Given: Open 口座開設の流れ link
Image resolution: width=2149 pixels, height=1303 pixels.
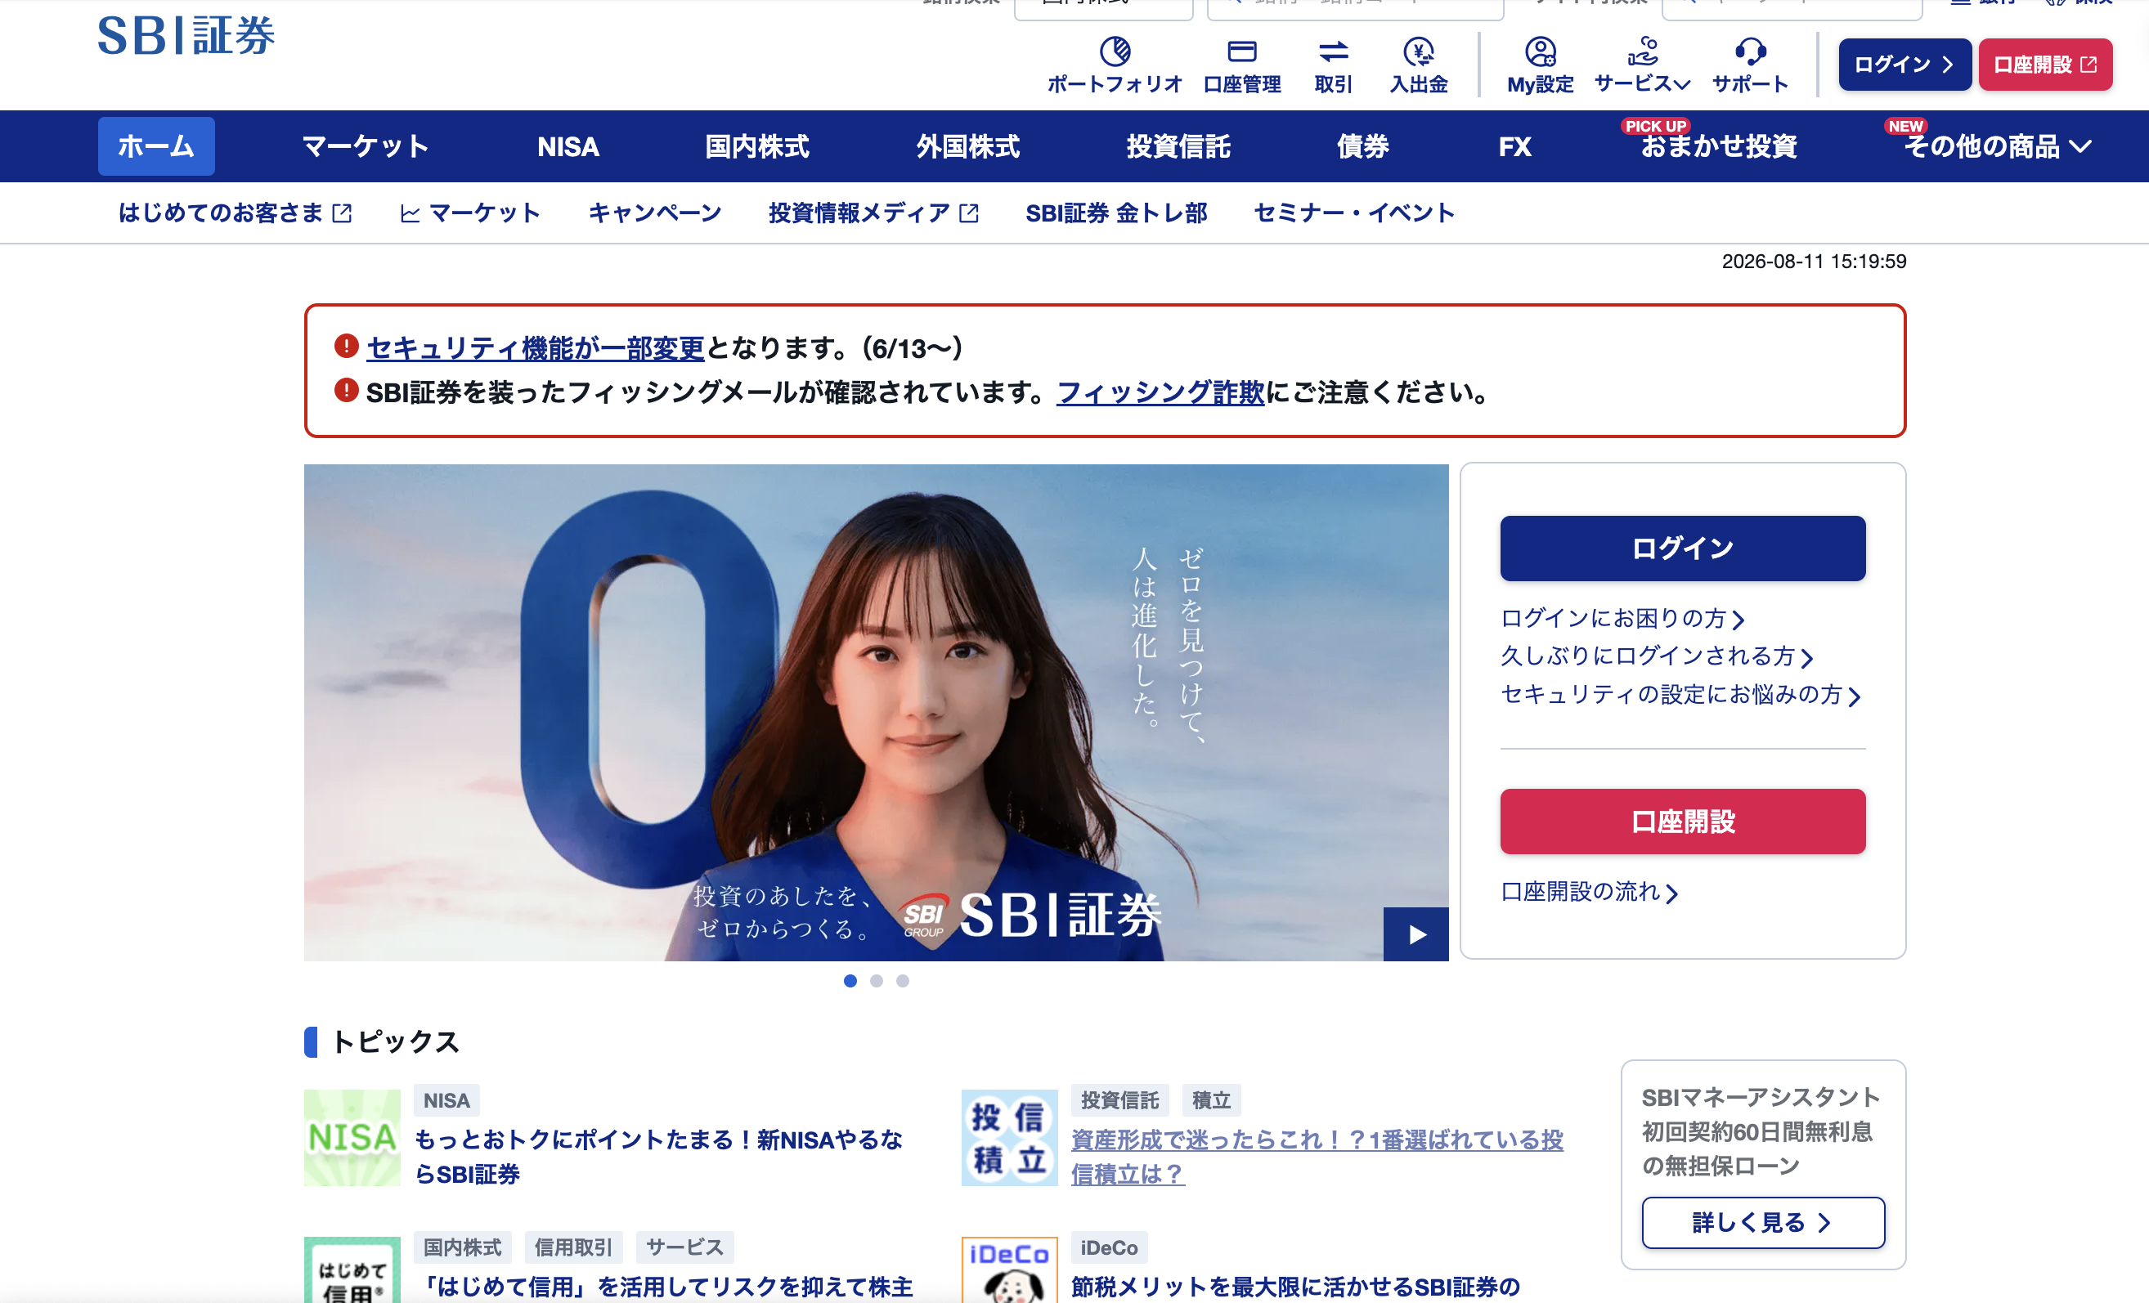Looking at the screenshot, I should 1588,892.
